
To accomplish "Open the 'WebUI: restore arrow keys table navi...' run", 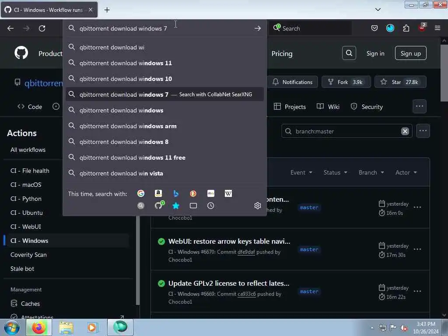I will (x=229, y=241).
